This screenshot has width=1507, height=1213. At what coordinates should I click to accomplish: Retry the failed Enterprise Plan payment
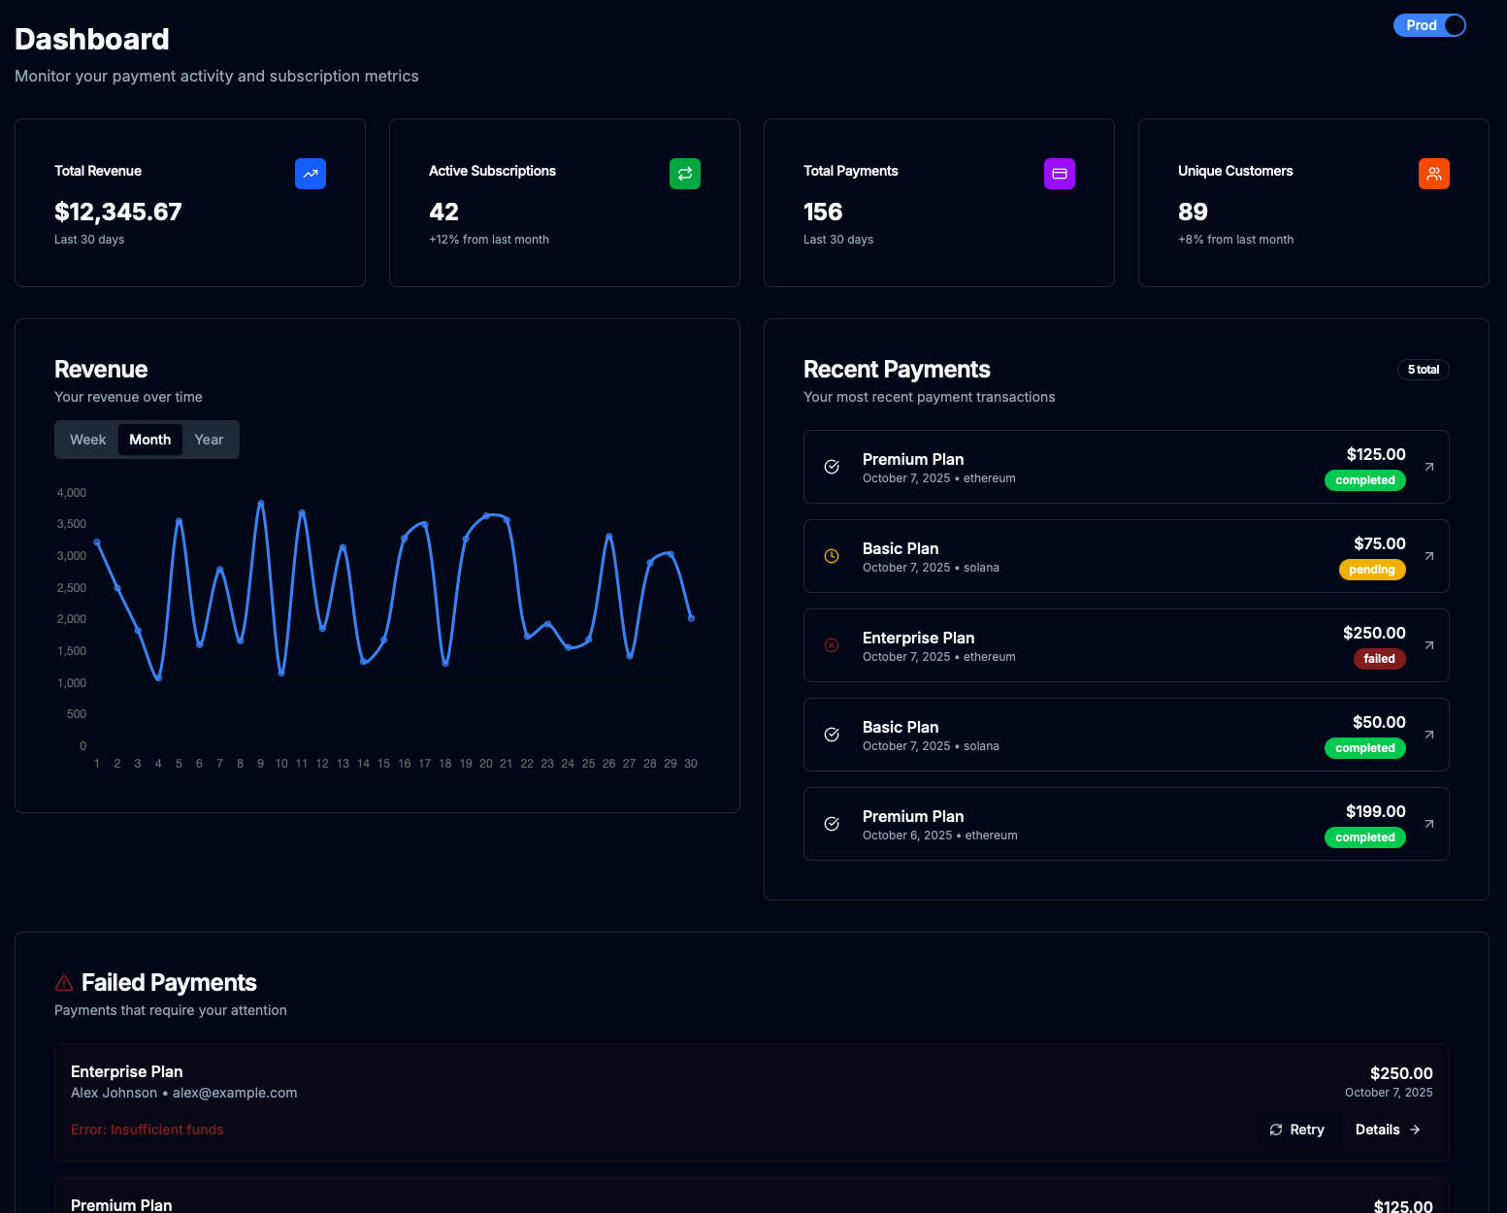tap(1296, 1130)
